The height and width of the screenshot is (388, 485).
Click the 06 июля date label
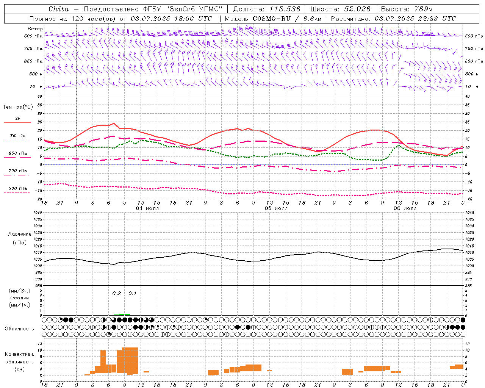tap(405, 208)
